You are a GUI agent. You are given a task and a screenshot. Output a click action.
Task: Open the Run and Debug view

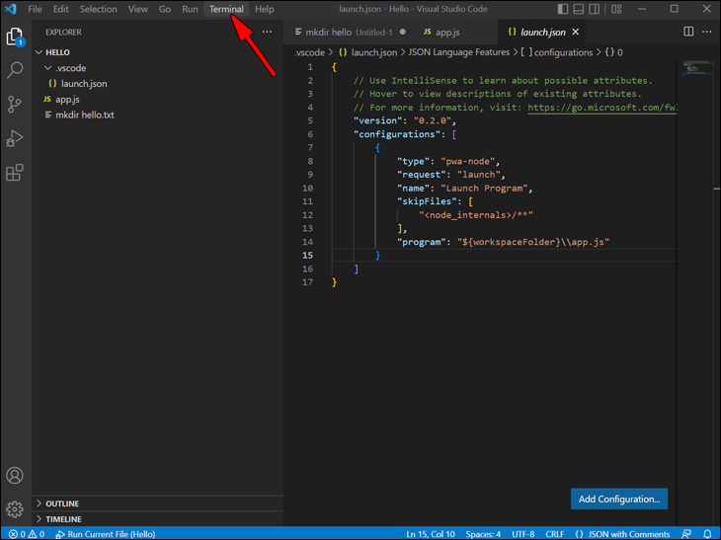click(15, 138)
